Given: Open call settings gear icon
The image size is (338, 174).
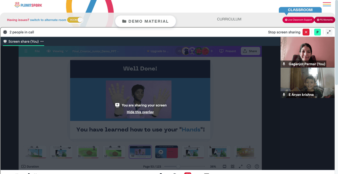Looking at the screenshot, I should (5, 32).
